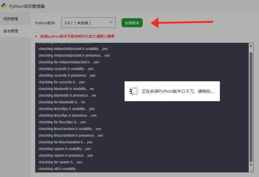Click the green 安装版本 button
Viewport: 259px width, 177px height.
132,23
